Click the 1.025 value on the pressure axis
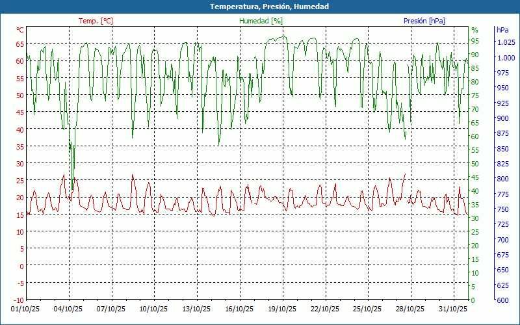 pos(506,42)
